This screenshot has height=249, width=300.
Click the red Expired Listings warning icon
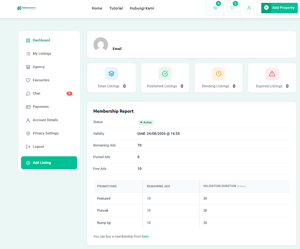pos(272,74)
